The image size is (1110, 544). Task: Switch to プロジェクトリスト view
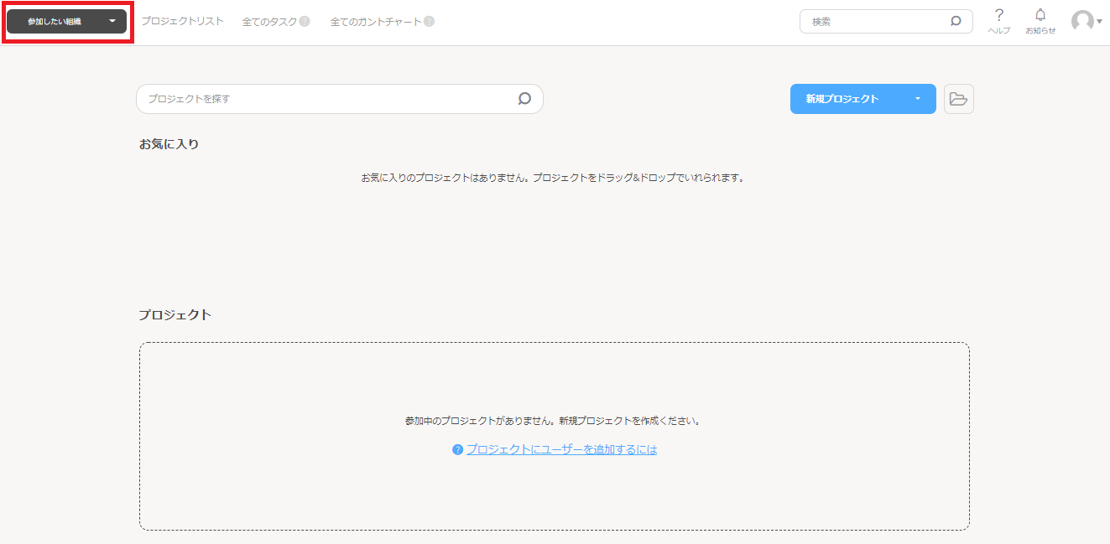pyautogui.click(x=181, y=21)
